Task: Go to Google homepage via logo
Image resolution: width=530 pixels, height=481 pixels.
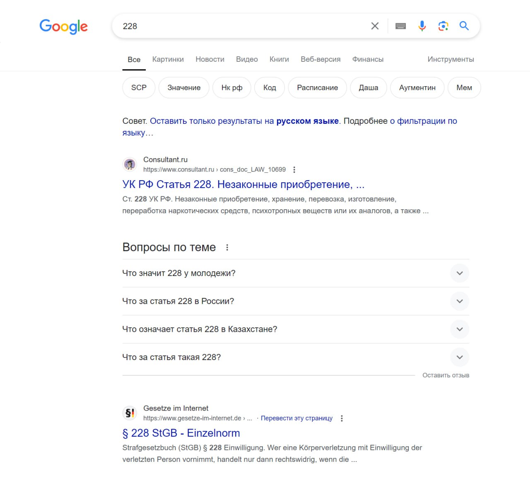Action: [x=63, y=27]
